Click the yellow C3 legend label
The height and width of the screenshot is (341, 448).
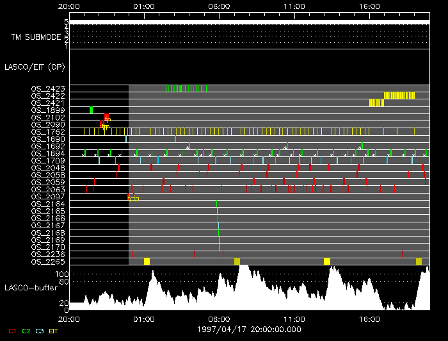40,331
